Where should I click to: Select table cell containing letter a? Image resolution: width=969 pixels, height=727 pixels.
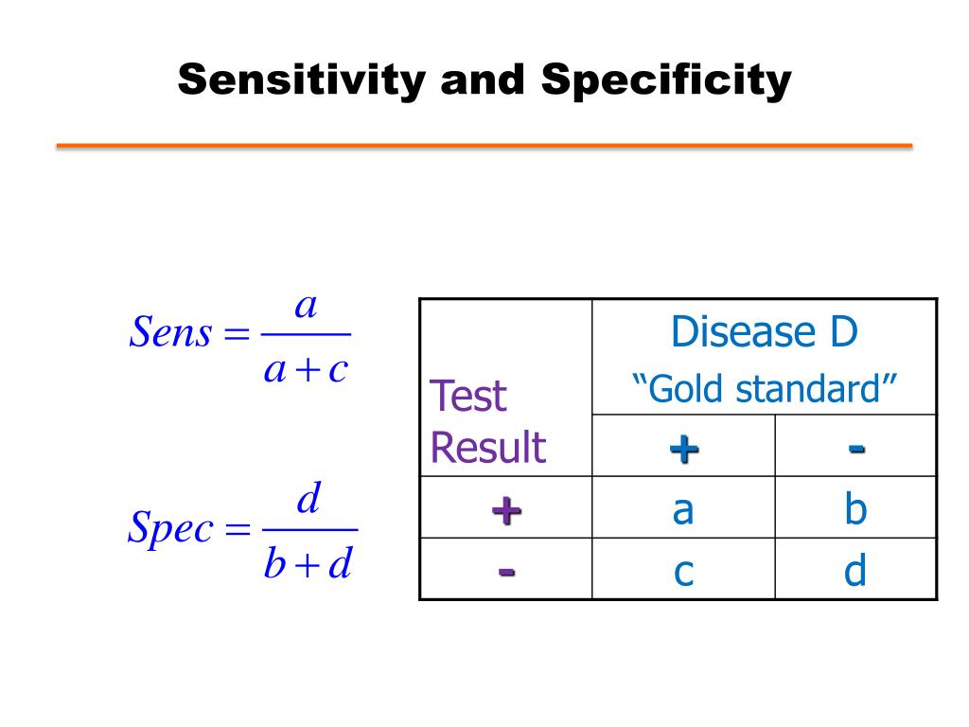click(x=683, y=507)
